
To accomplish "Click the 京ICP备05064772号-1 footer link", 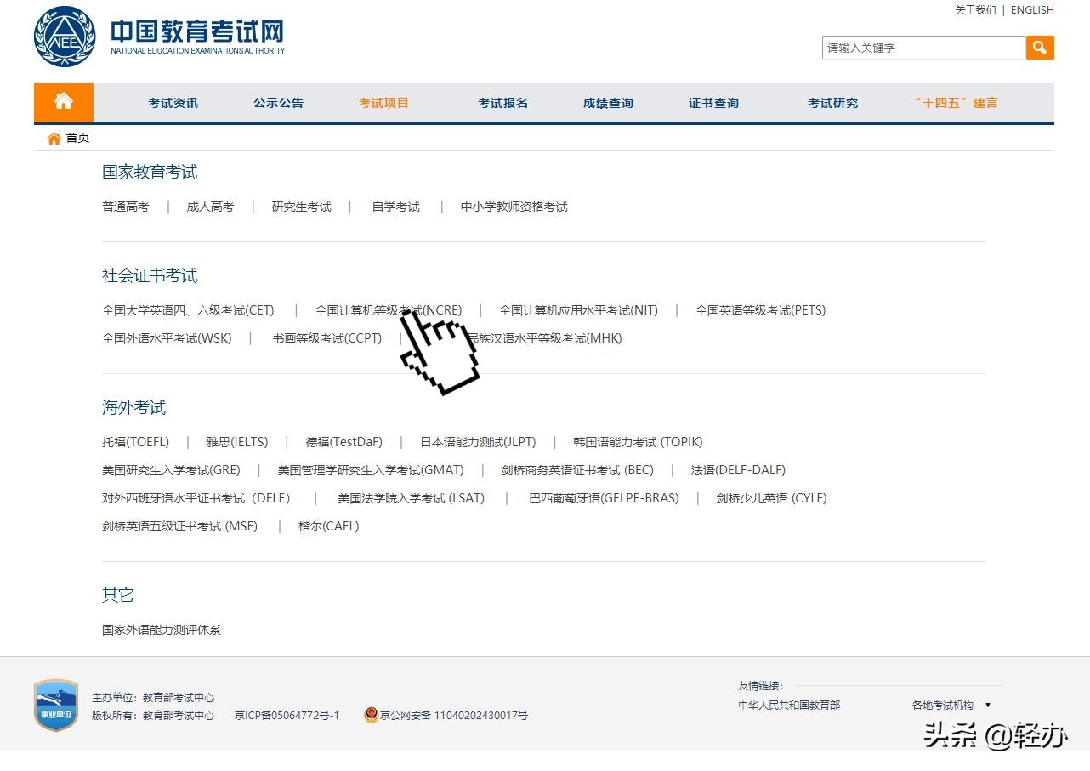I will click(x=287, y=716).
